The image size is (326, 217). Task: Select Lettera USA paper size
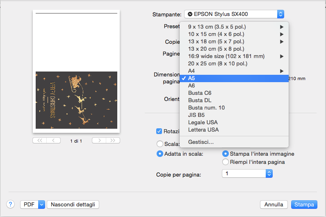(x=234, y=130)
